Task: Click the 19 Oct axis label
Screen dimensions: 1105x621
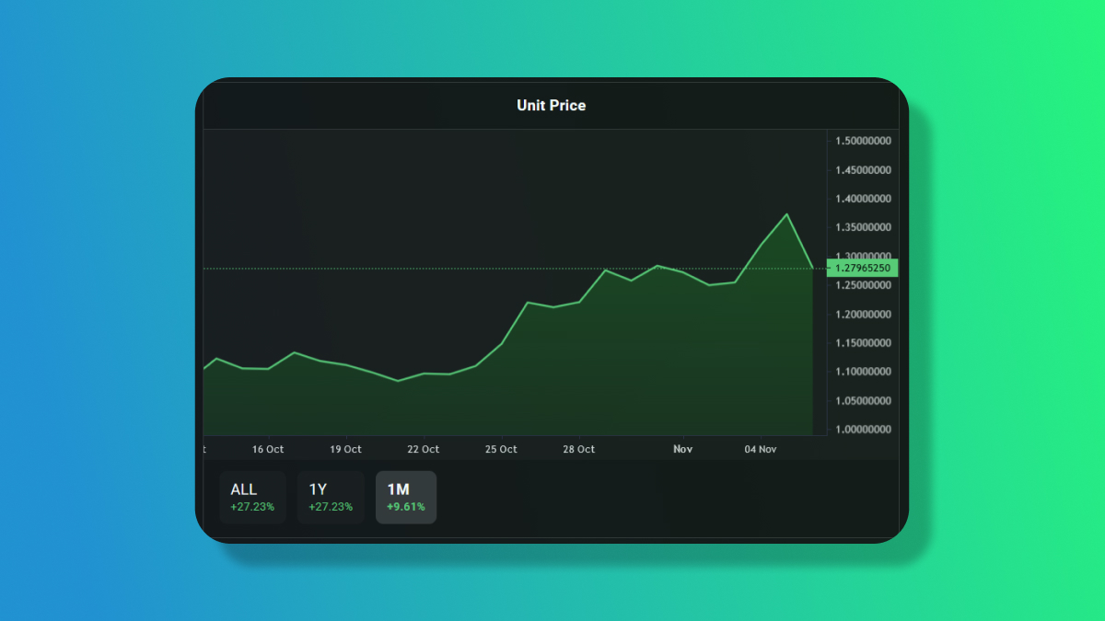Action: (343, 449)
